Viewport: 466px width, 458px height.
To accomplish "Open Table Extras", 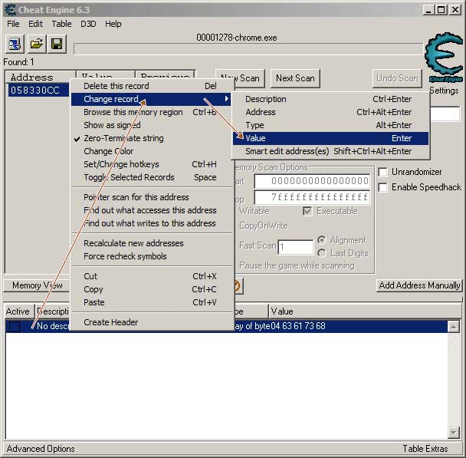I will [425, 449].
